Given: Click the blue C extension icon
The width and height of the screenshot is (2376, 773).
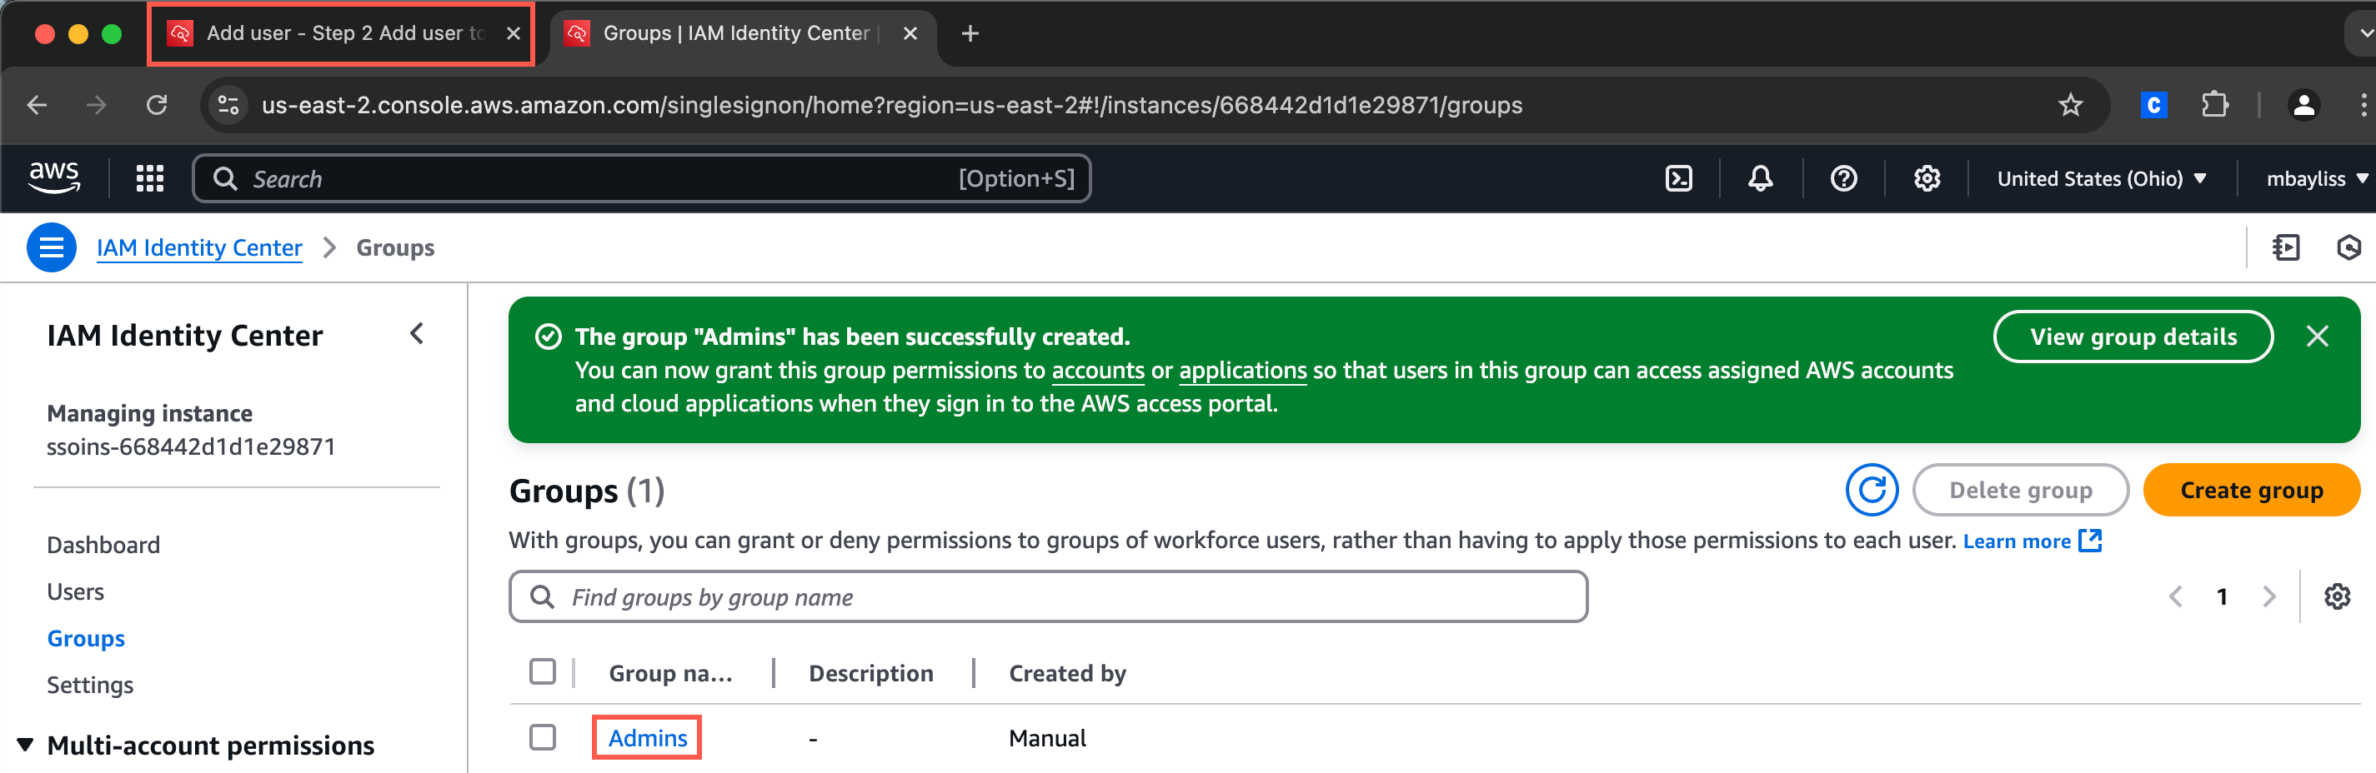Looking at the screenshot, I should (x=2153, y=105).
